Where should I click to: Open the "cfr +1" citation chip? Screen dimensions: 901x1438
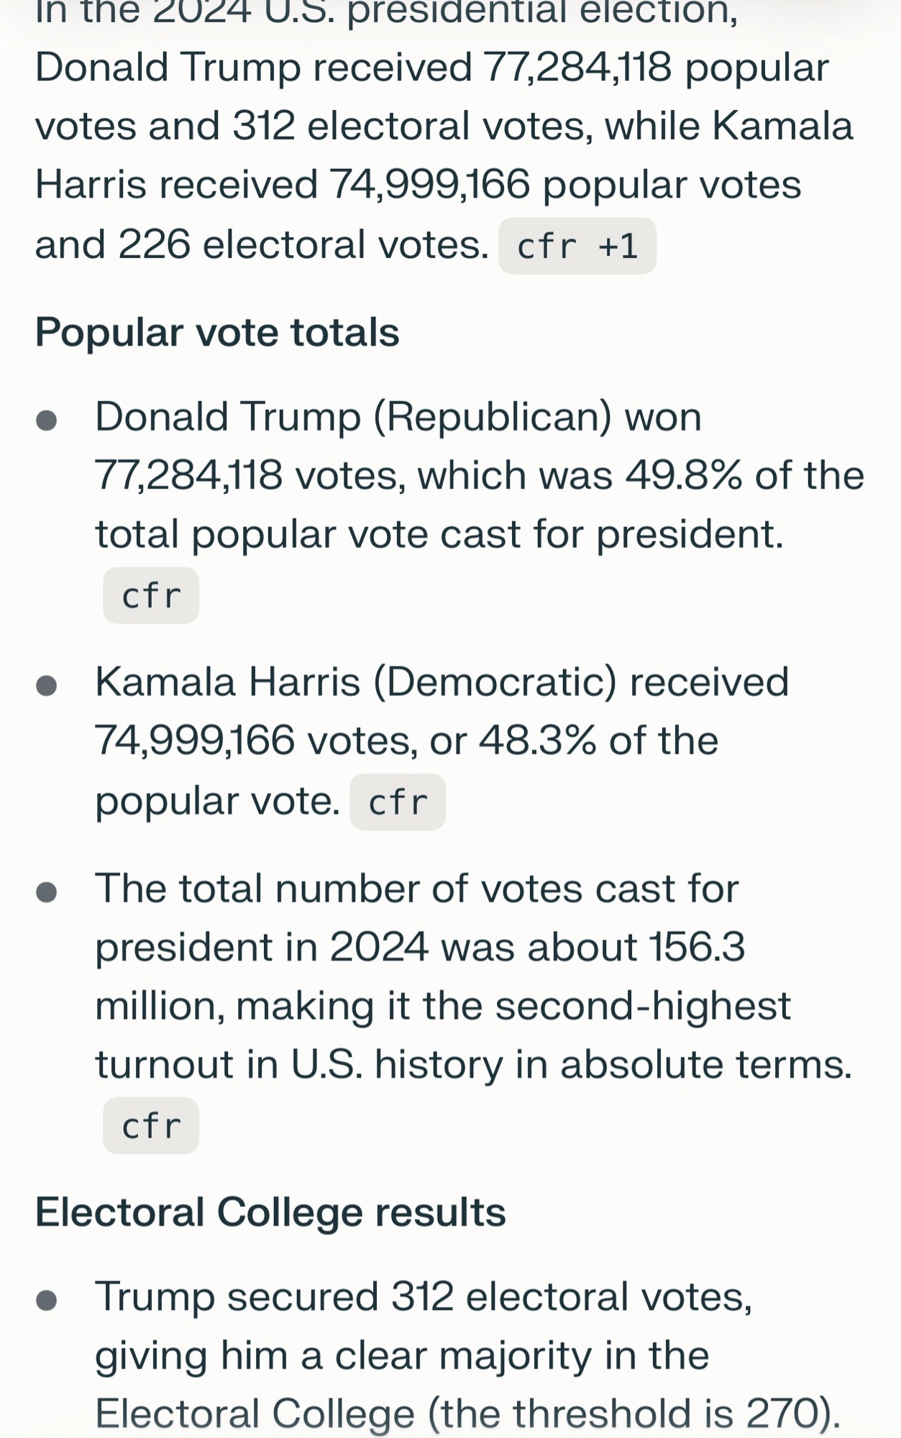tap(577, 247)
